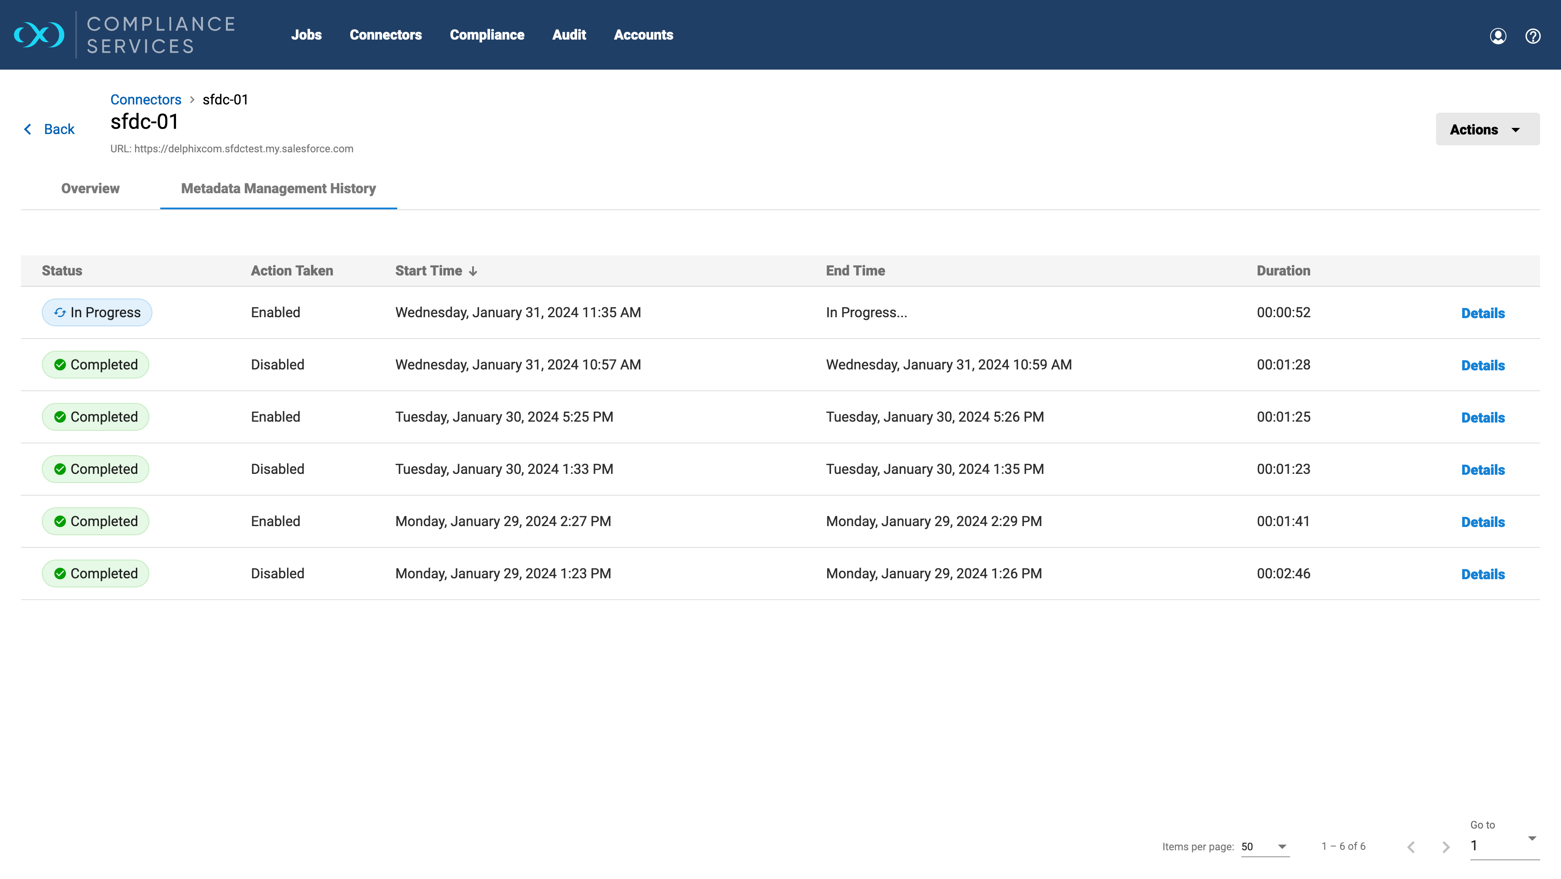Click Completed badge for 1:23 PM row
The width and height of the screenshot is (1561, 879).
pos(95,573)
